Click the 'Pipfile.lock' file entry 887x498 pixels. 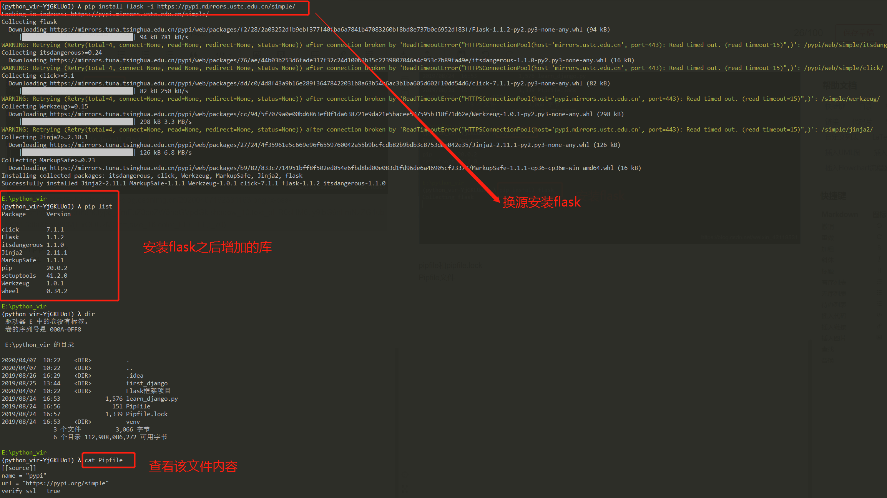147,414
